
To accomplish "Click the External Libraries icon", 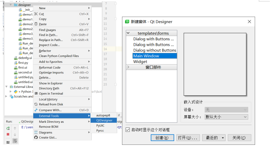I will tap(11, 87).
